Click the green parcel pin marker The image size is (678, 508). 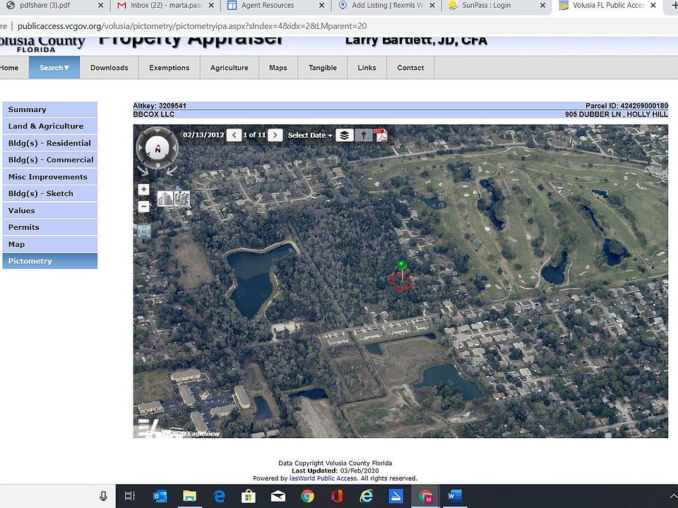click(x=402, y=265)
